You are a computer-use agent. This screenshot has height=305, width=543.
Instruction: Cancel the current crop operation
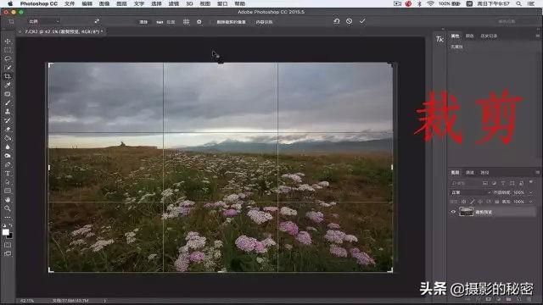click(349, 21)
